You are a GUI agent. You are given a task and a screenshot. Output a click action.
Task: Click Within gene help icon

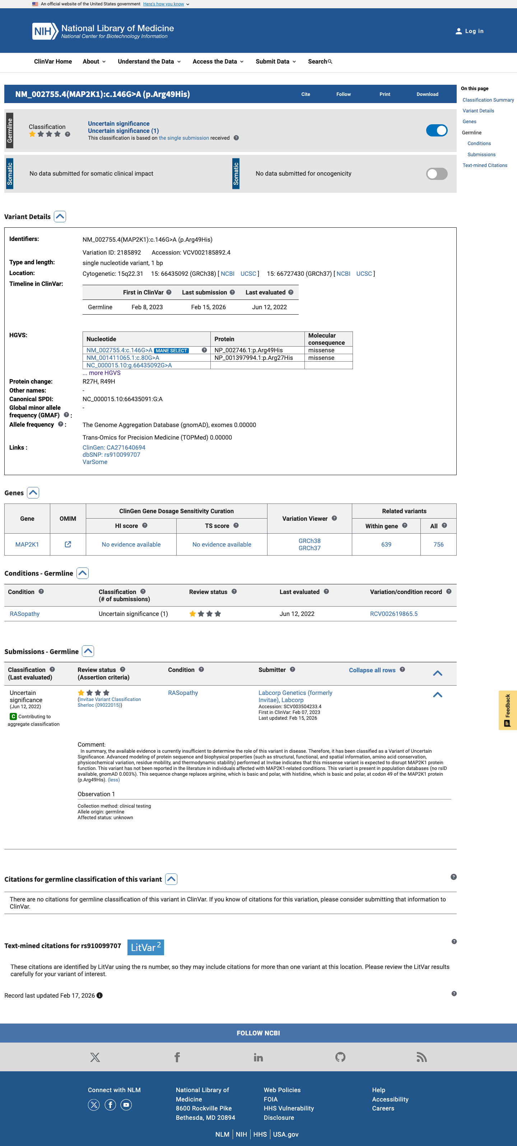[x=404, y=525]
